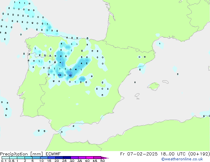Open the weatheronline.co.uk copyright link

click(x=182, y=159)
